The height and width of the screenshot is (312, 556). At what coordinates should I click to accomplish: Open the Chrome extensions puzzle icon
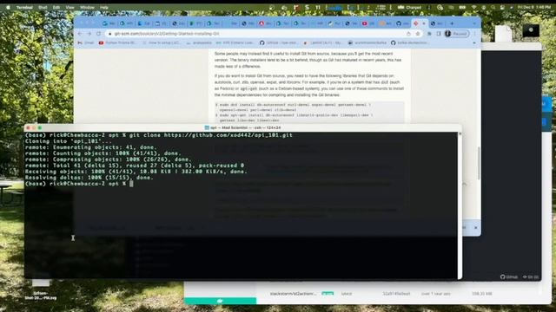(429, 34)
